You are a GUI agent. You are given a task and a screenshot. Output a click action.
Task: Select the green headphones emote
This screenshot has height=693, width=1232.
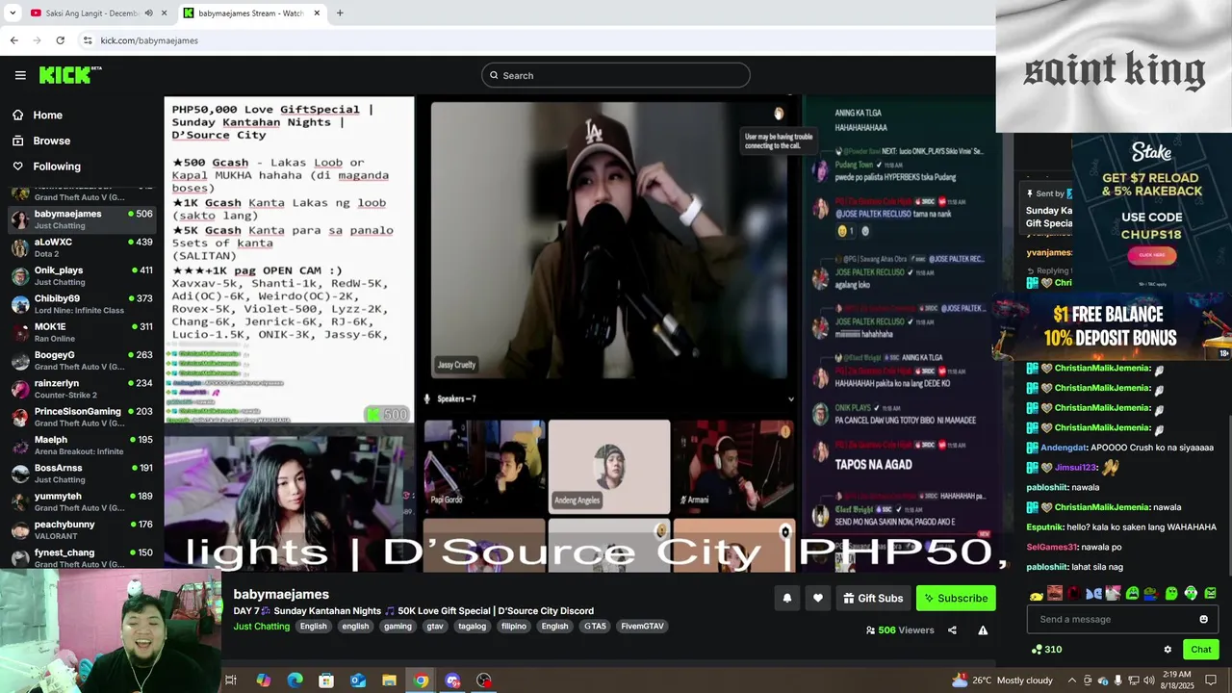point(1191,594)
